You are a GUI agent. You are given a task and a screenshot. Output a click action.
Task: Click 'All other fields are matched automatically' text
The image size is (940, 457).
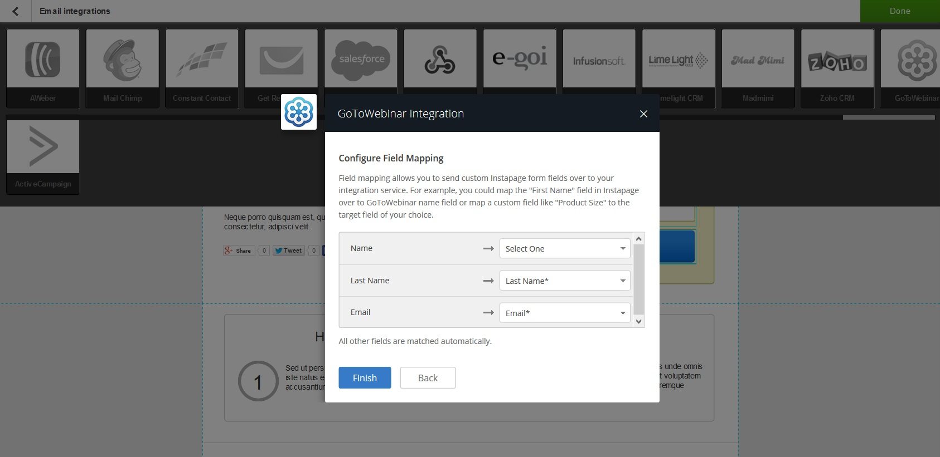(x=415, y=341)
